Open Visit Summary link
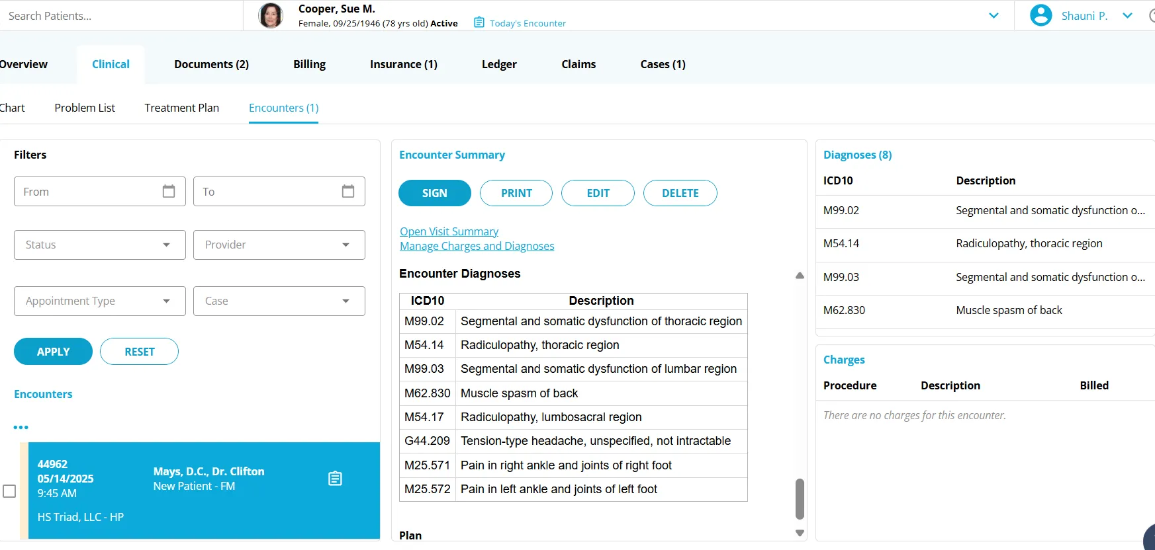 449,231
